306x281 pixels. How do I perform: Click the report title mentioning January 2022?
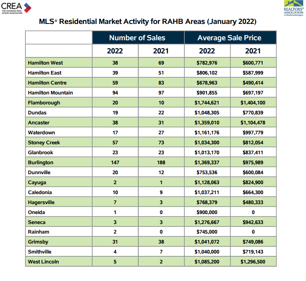(x=147, y=21)
